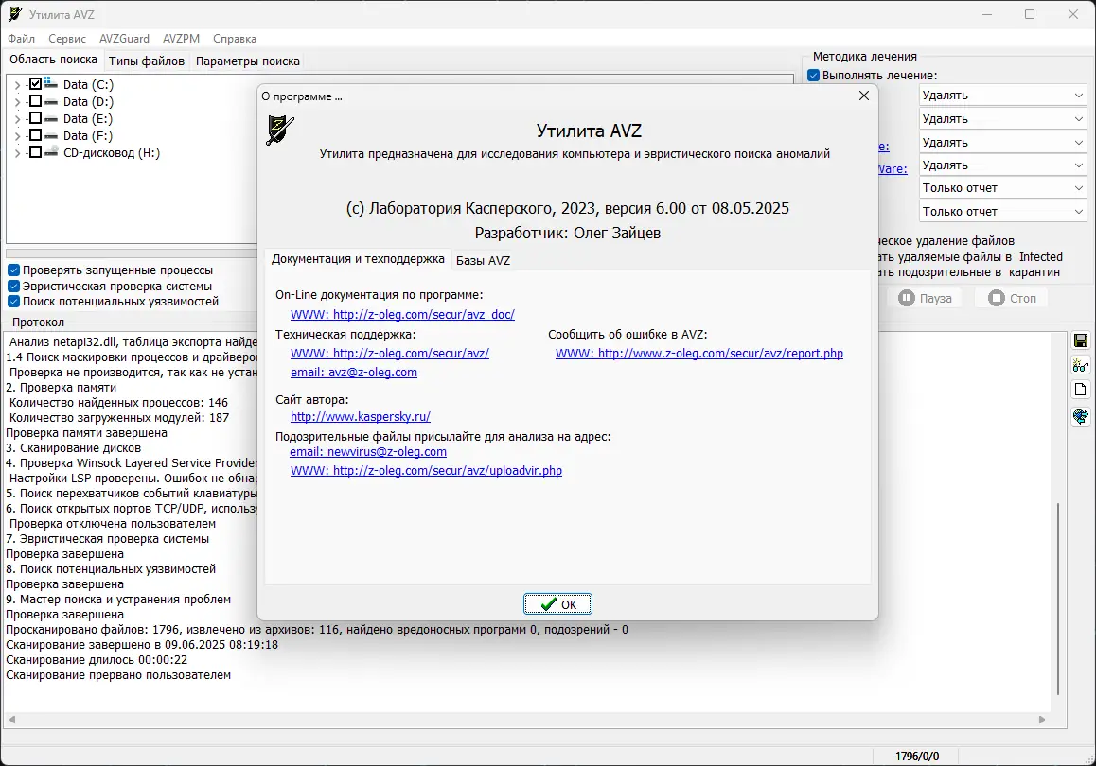Open the first Только отчет dropdown
The image size is (1096, 766).
pos(1002,188)
